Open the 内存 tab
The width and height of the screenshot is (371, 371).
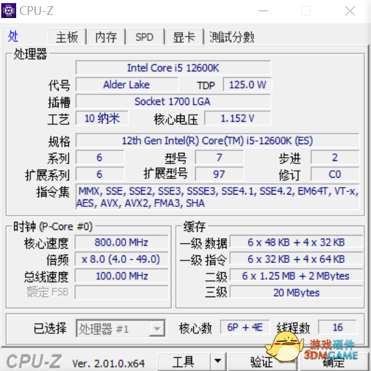coord(106,37)
